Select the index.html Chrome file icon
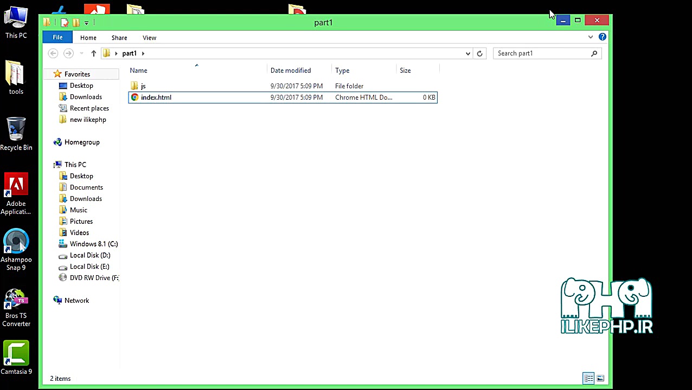 coord(134,97)
